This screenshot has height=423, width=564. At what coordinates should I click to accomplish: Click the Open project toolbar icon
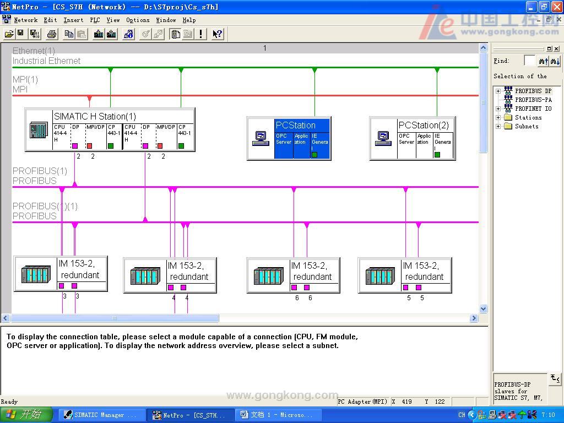tap(9, 34)
